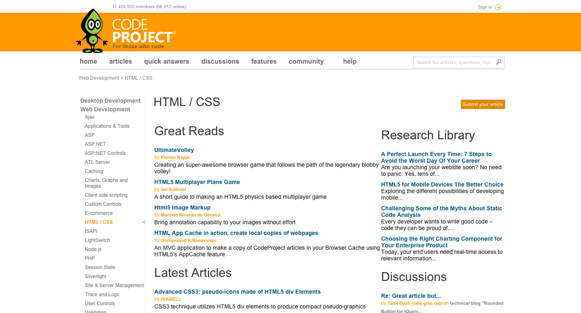Open HTML5 Multiplayer Plane Game article

(197, 182)
